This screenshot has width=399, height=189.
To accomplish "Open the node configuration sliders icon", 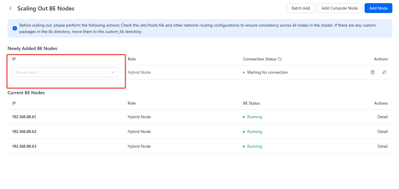I will point(384,72).
